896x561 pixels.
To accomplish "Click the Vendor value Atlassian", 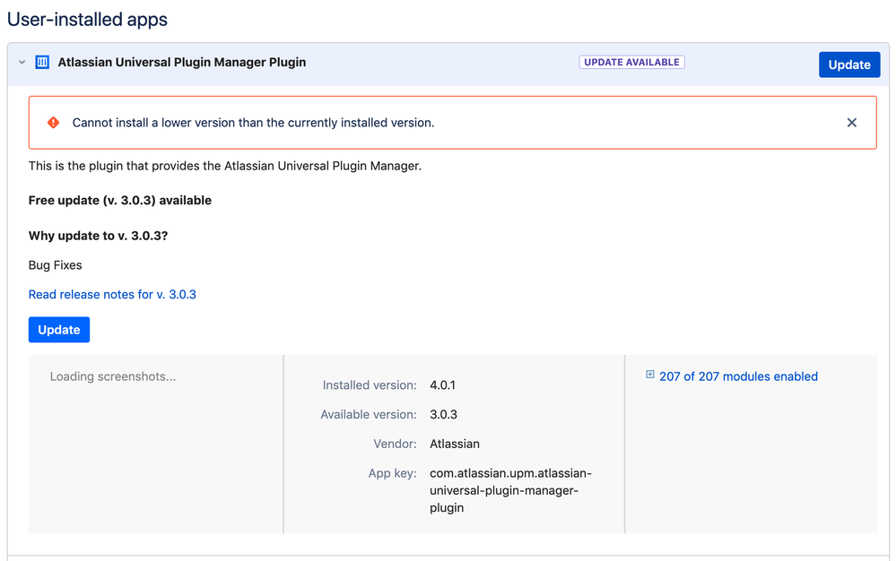I will pos(455,444).
